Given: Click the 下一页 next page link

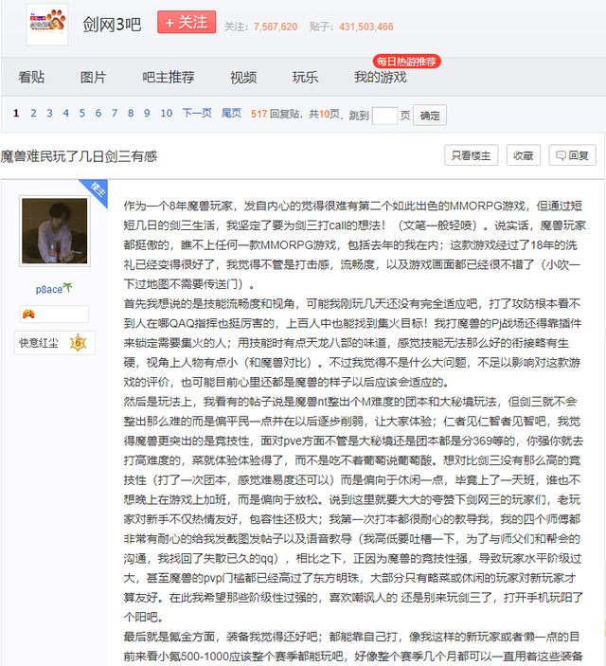Looking at the screenshot, I should 197,113.
